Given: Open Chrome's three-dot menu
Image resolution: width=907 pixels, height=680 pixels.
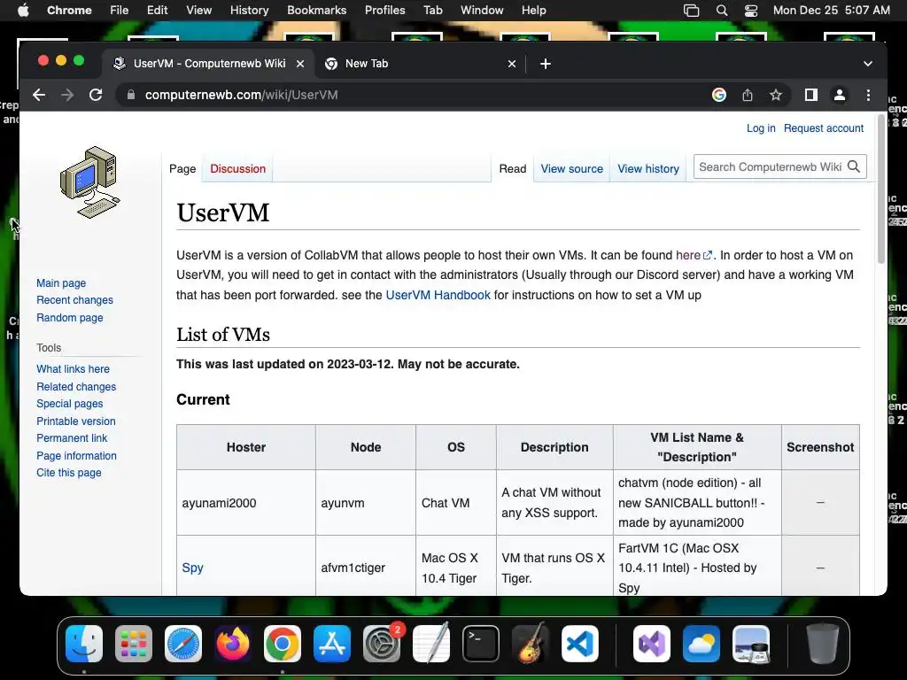Looking at the screenshot, I should tap(868, 95).
